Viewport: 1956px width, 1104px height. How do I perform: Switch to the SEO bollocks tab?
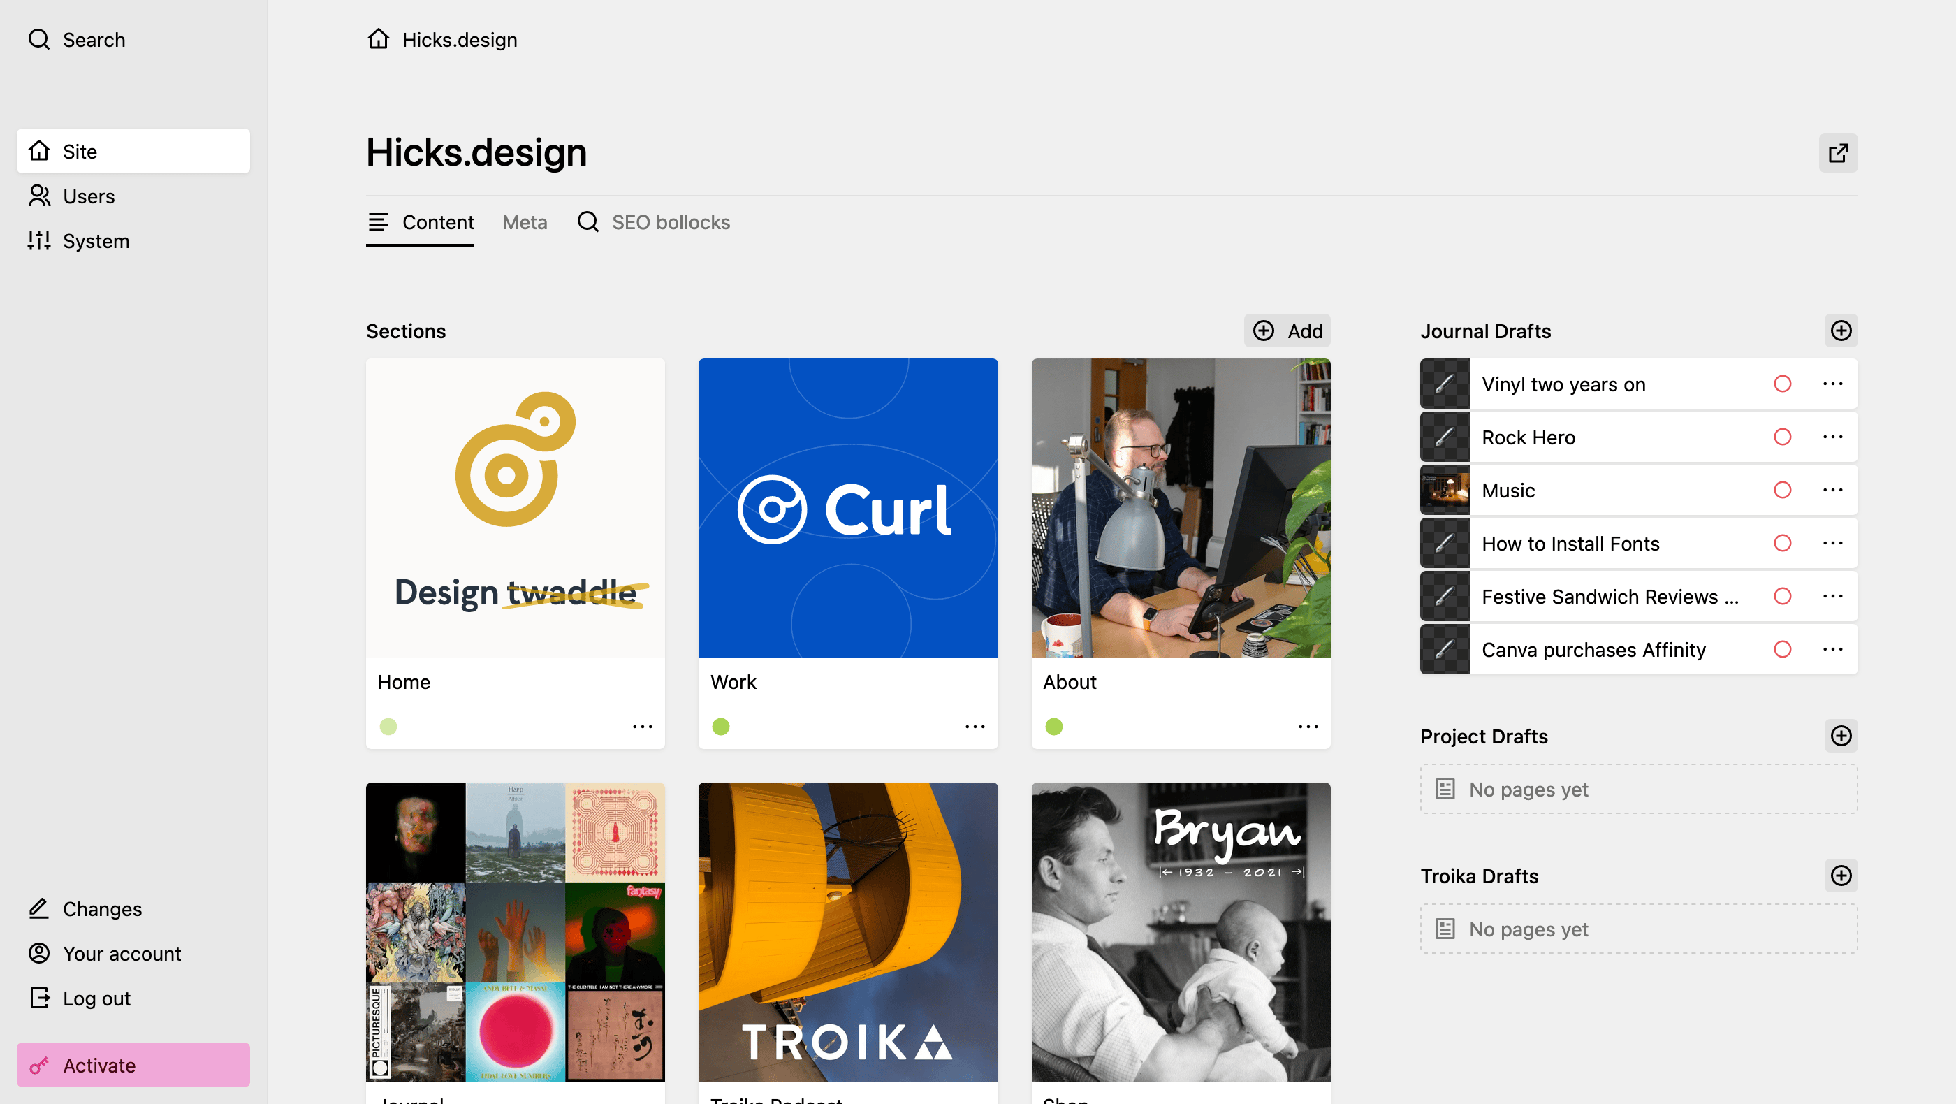[654, 222]
